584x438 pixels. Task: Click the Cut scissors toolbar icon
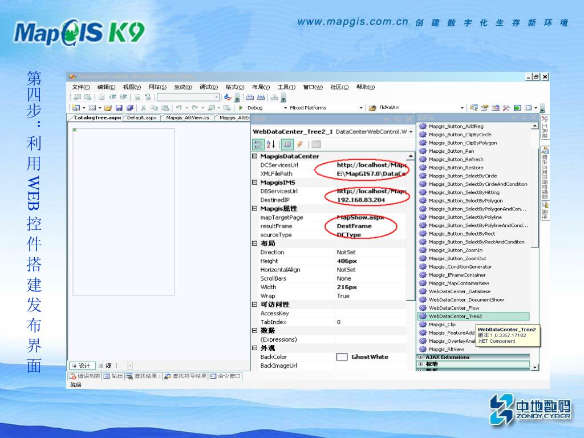[x=143, y=108]
